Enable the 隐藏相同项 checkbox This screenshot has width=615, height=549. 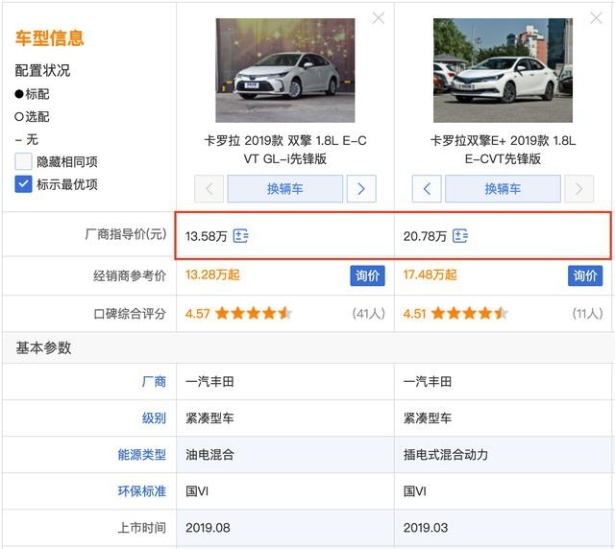point(23,161)
